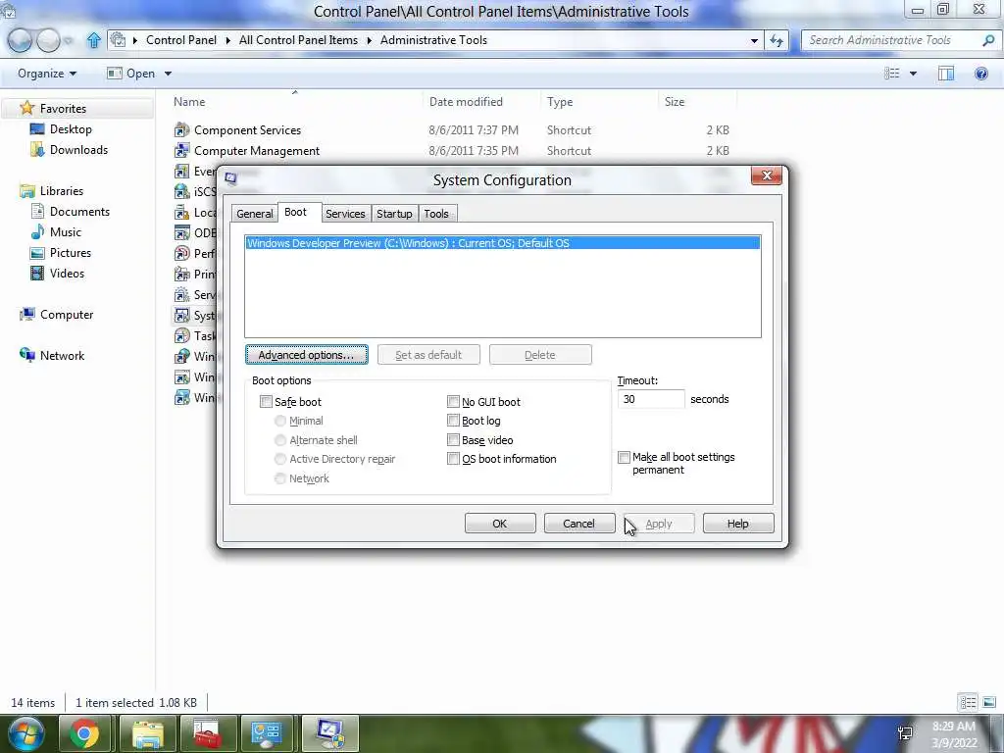
Task: Expand the view options dropdown arrow
Action: tap(913, 74)
